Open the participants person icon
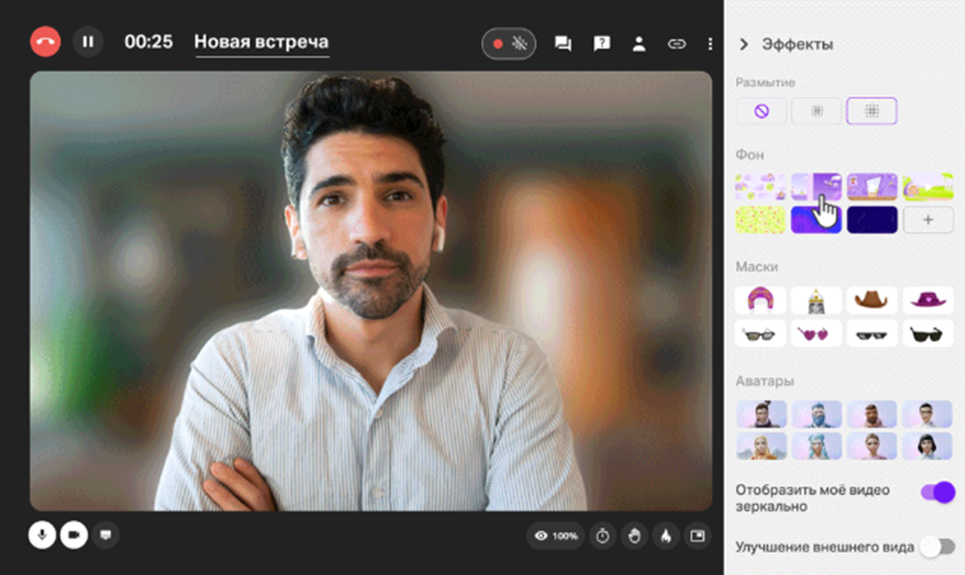 [639, 44]
